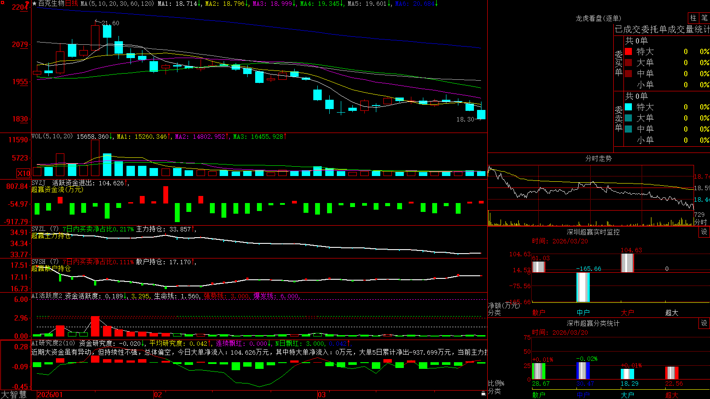Click the 已成交委托单成交量统计 header
Image resolution: width=710 pixels, height=399 pixels.
pyautogui.click(x=662, y=29)
